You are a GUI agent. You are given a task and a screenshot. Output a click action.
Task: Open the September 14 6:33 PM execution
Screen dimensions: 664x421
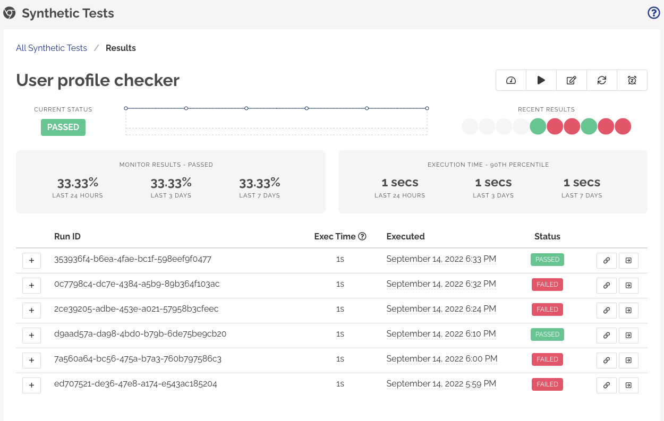tap(441, 259)
